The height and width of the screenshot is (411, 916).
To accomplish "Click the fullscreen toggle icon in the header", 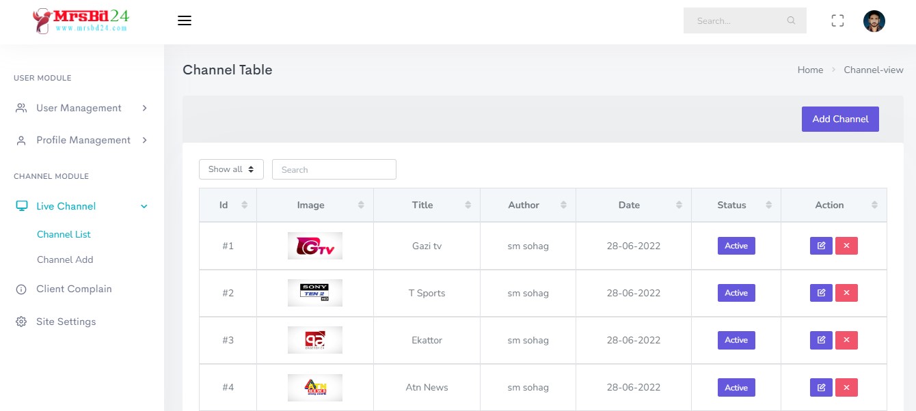I will coord(837,20).
